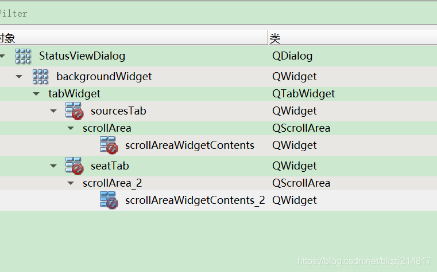Select the backgroundWidget object name
437x272 pixels.
104,77
